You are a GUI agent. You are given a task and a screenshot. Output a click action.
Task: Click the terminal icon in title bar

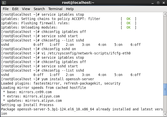point(4,3)
